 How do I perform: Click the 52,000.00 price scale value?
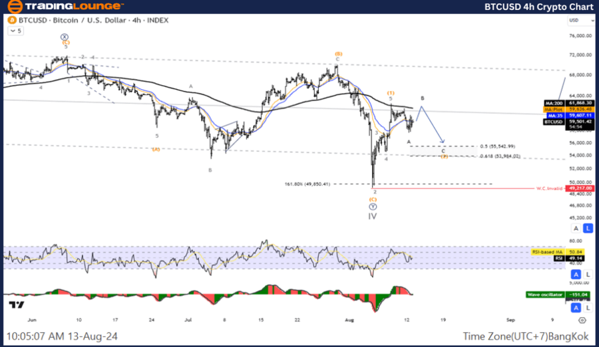(580, 168)
